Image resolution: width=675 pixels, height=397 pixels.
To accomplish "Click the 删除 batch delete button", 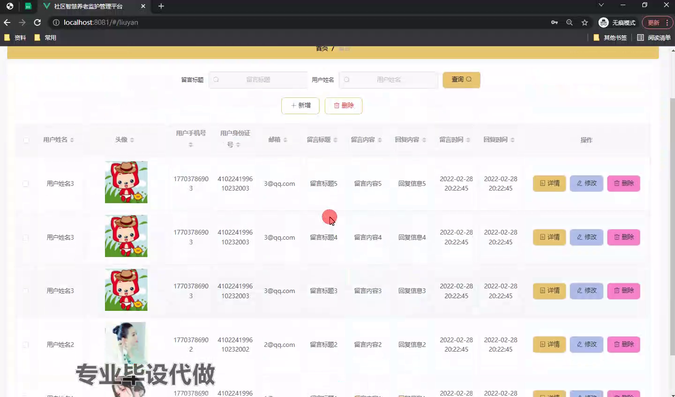I will coord(344,105).
